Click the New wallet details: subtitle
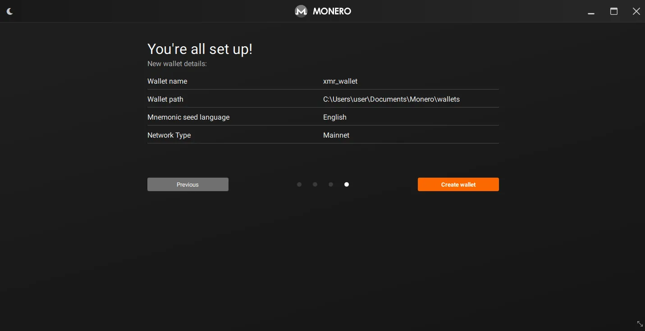Screen dimensions: 645x331 (177, 64)
